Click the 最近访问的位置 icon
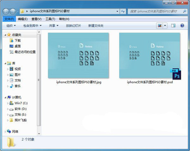 coord(11,52)
